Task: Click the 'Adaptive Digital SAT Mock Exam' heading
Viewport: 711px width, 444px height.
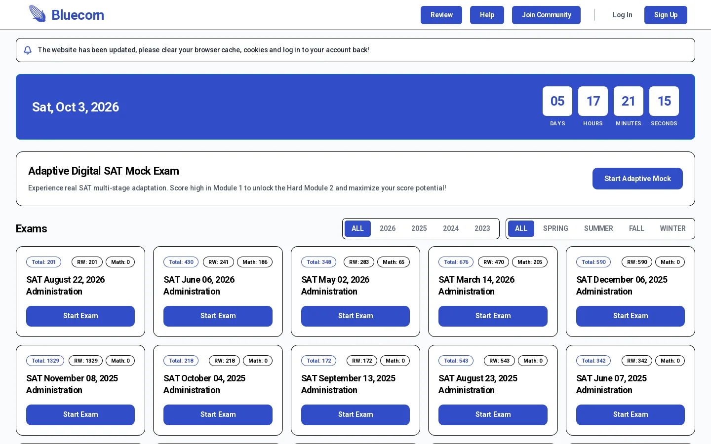Action: [104, 171]
